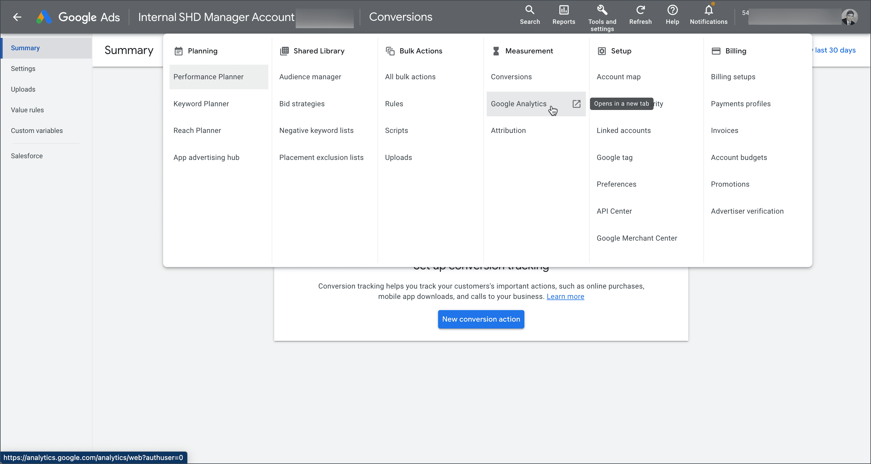871x464 pixels.
Task: Click the New conversion action button
Action: 481,319
